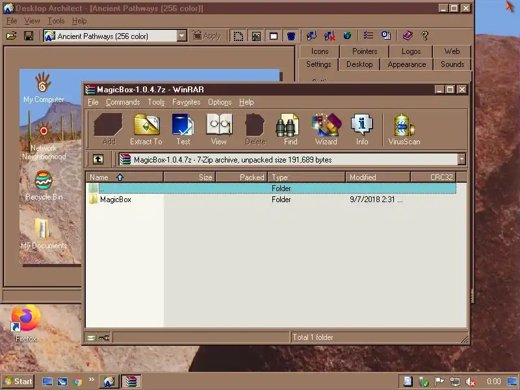Switch to the Logos tab
Screen dimensions: 520x390
(411, 51)
